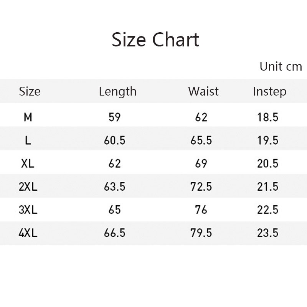Image resolution: width=307 pixels, height=307 pixels.
Task: Click the L size row label
Action: click(x=28, y=140)
